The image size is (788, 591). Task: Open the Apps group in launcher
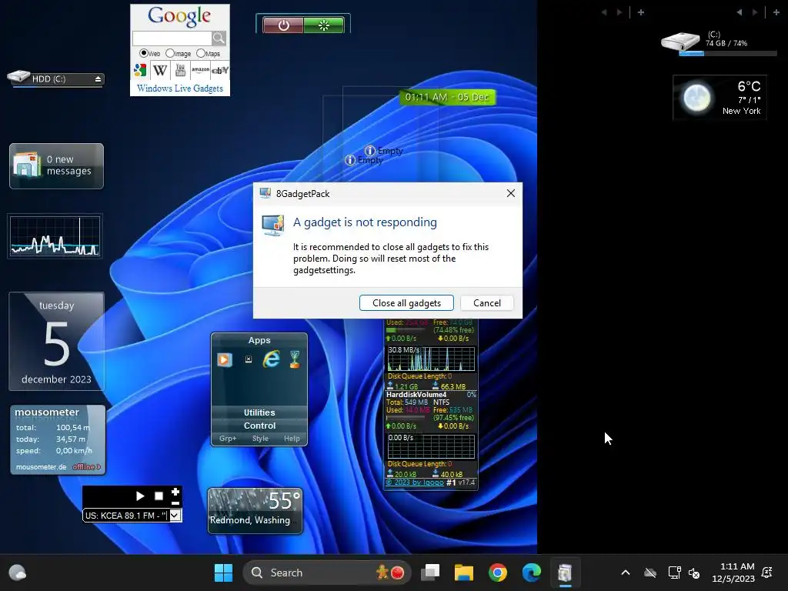(x=259, y=340)
